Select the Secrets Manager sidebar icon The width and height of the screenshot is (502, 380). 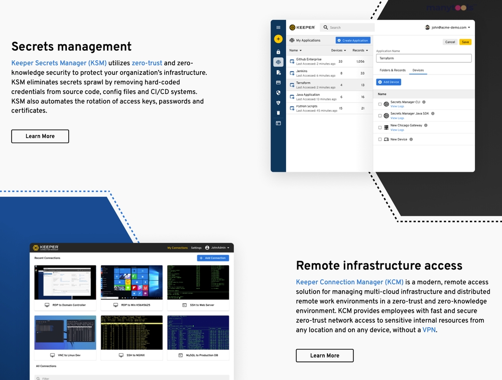pyautogui.click(x=278, y=62)
